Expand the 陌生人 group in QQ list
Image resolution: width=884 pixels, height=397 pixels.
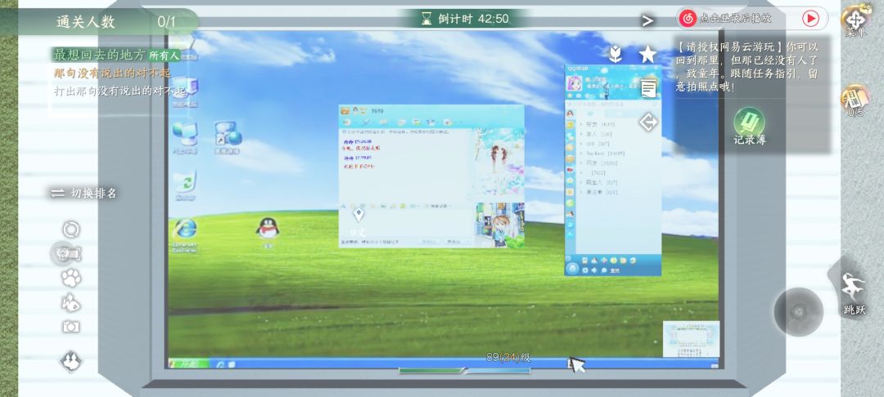(599, 182)
